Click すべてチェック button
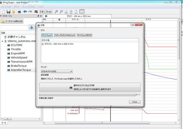Image resolution: width=183 pixels, height=129 pixels. click(47, 35)
